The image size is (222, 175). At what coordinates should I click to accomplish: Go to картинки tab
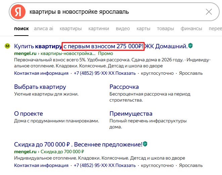coord(99,28)
